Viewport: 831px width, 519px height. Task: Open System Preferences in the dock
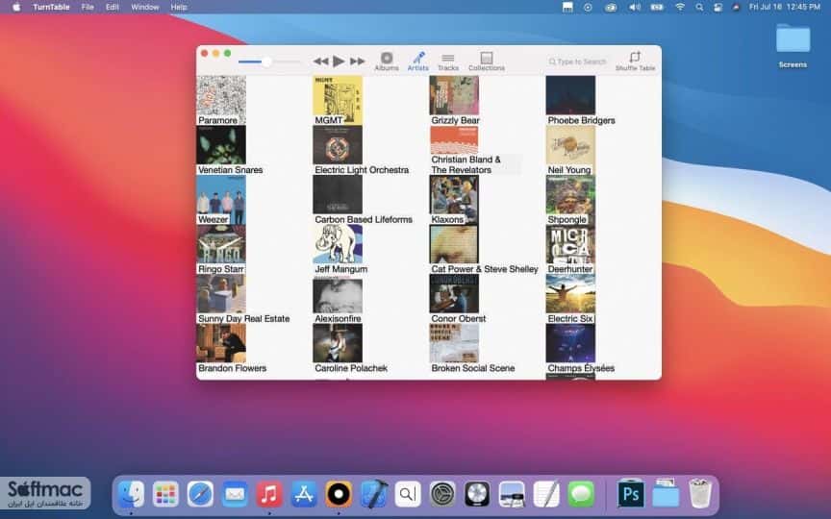click(x=442, y=494)
